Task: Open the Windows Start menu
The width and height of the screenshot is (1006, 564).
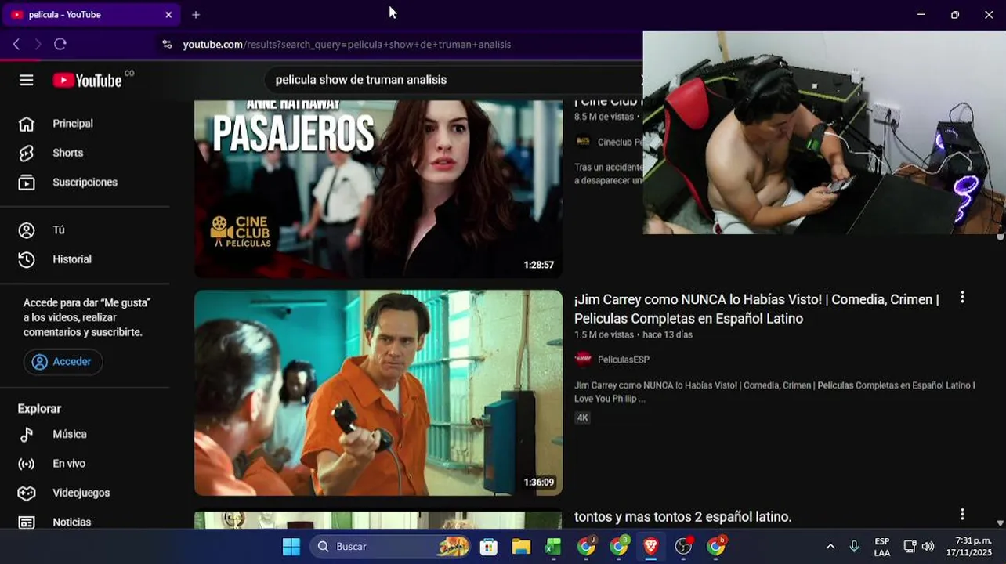Action: tap(291, 547)
